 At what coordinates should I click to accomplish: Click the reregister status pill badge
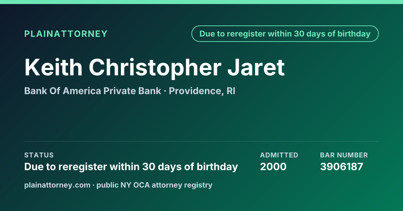tap(285, 34)
